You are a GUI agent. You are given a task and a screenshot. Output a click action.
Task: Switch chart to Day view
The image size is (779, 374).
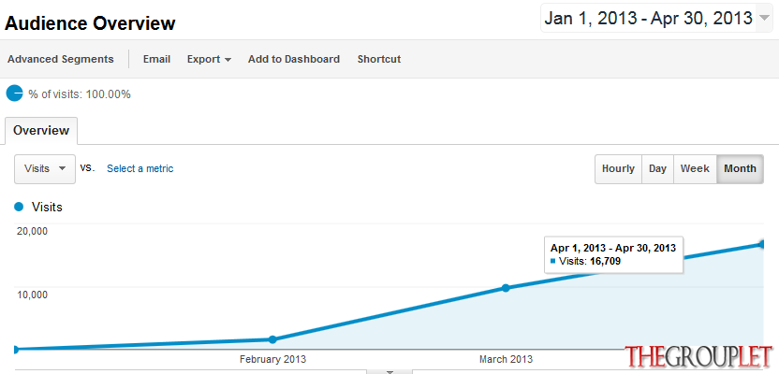tap(657, 168)
